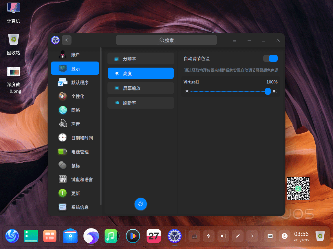Click the dock volume icon

[223, 236]
